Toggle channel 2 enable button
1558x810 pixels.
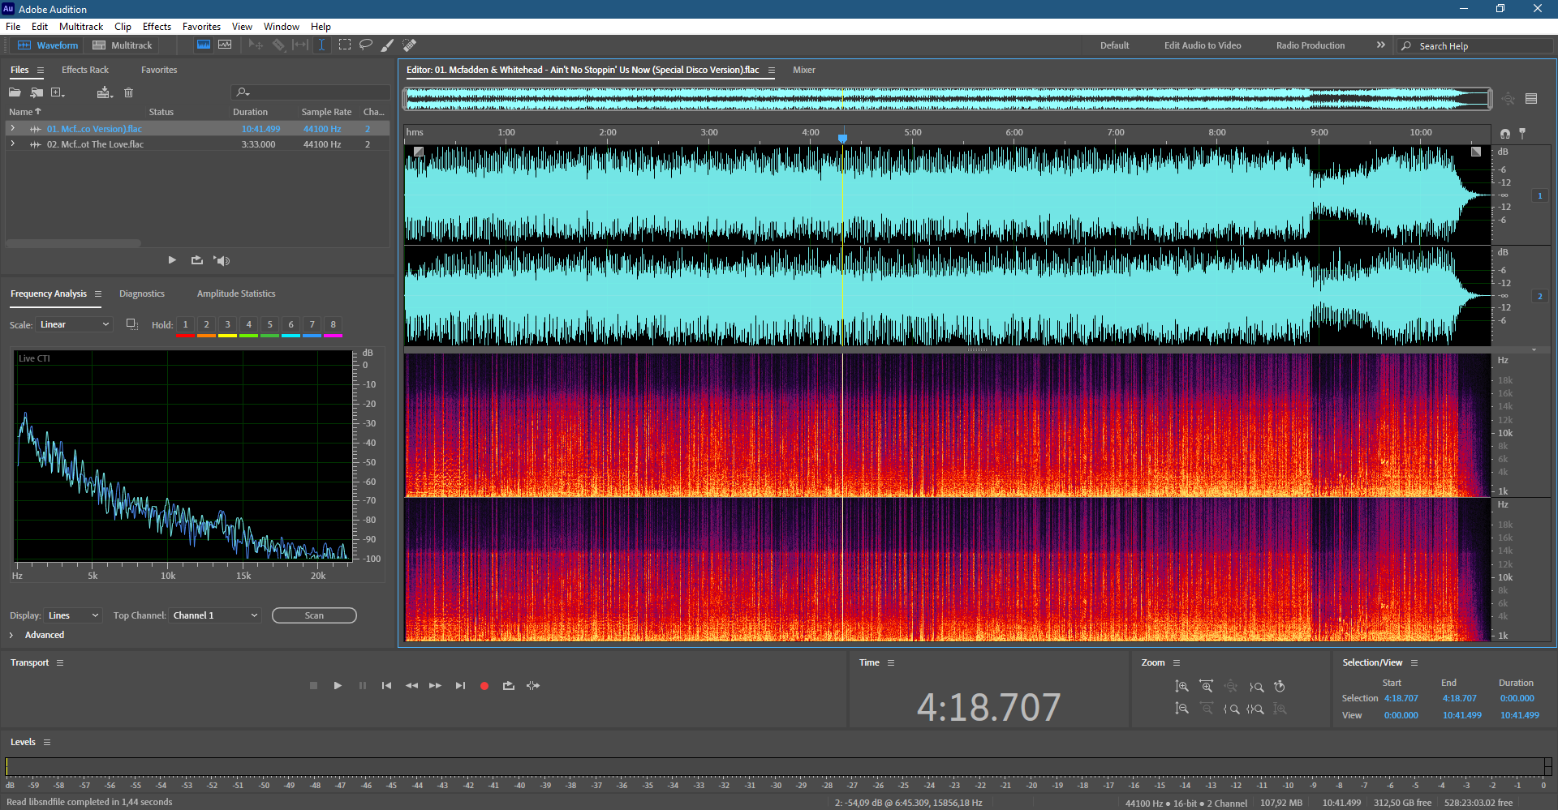[x=1539, y=296]
